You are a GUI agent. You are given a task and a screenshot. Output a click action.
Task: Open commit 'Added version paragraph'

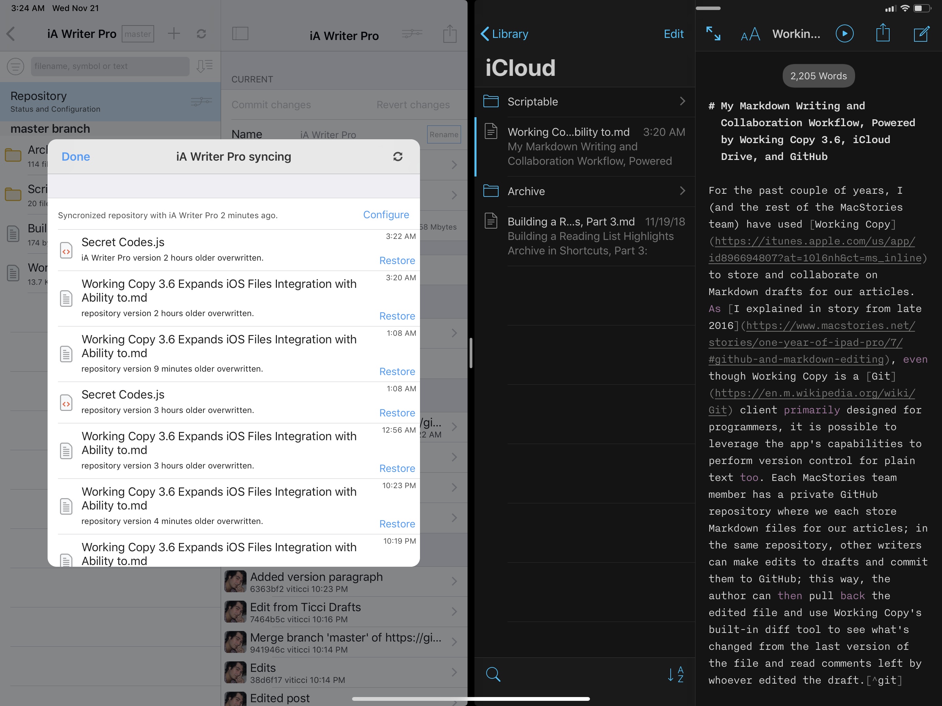(x=344, y=582)
